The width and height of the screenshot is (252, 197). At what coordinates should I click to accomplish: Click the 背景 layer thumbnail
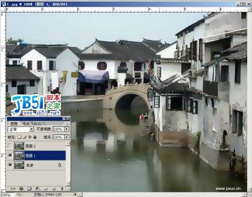19,165
